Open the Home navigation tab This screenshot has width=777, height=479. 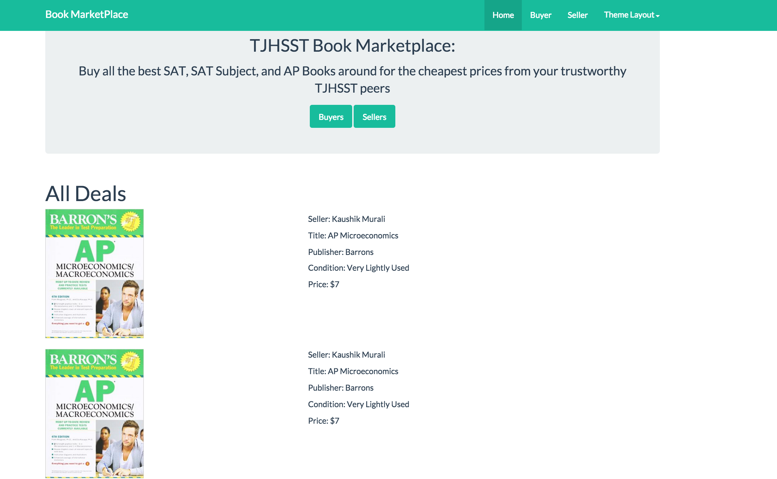pos(503,15)
